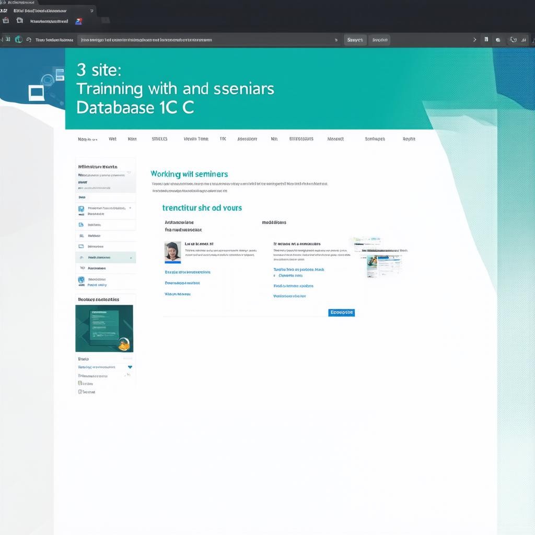The image size is (535, 535).
Task: Expand the teal down arrow below sidebar thumbnail
Action: pos(130,367)
